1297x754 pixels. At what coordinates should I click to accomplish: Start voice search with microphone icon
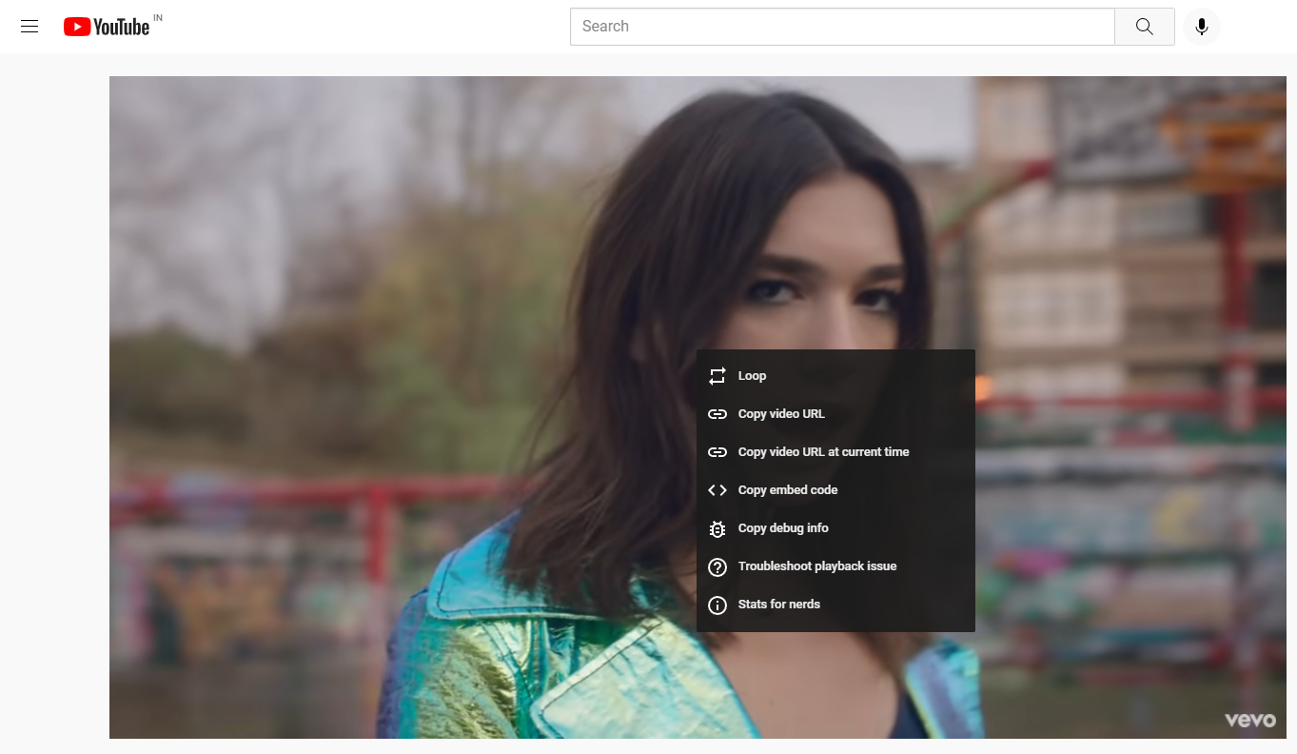1202,27
